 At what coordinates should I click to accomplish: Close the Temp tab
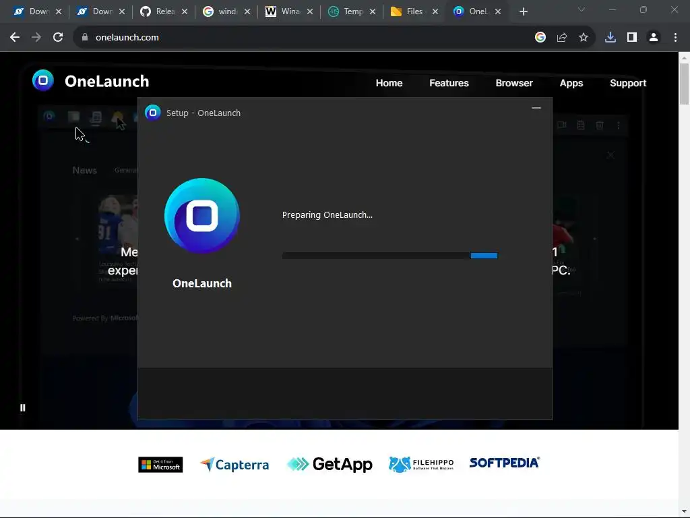point(373,12)
